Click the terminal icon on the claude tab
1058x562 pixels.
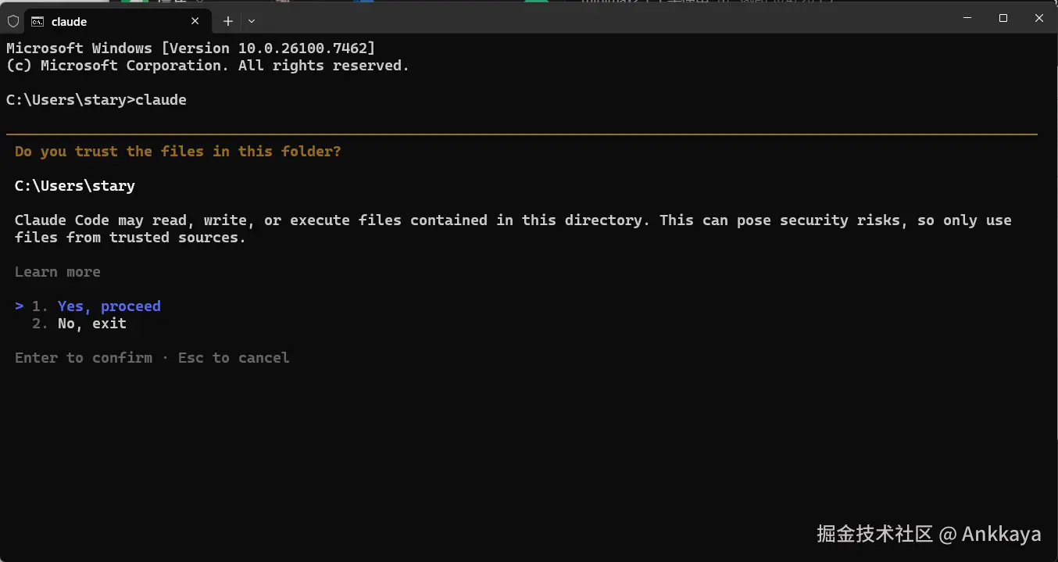tap(38, 21)
